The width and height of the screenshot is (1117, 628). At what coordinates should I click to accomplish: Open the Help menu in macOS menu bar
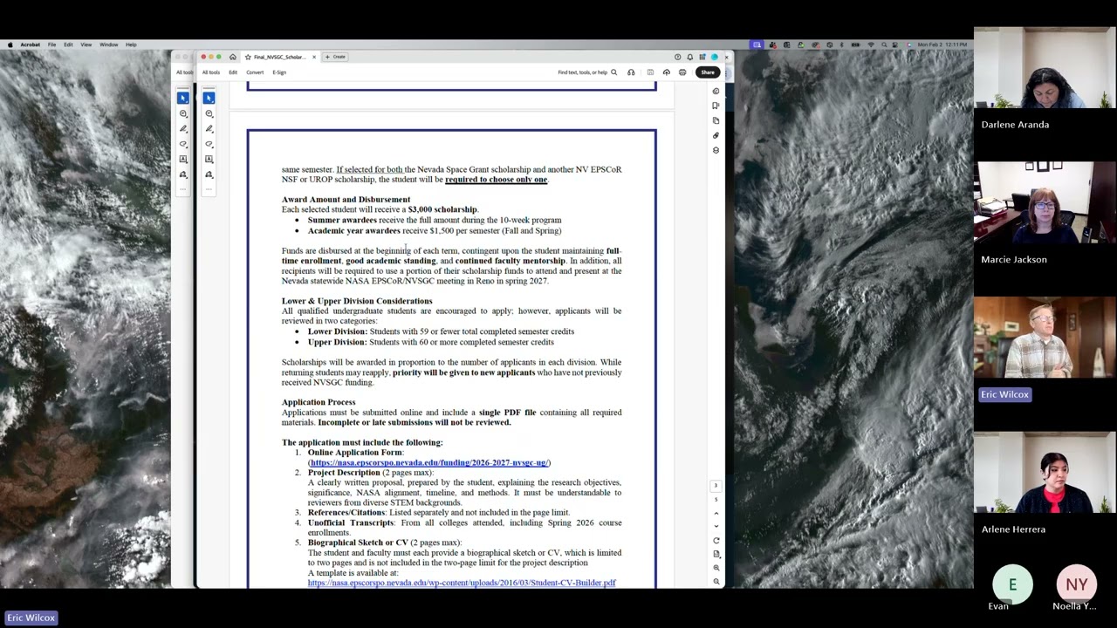tap(131, 44)
